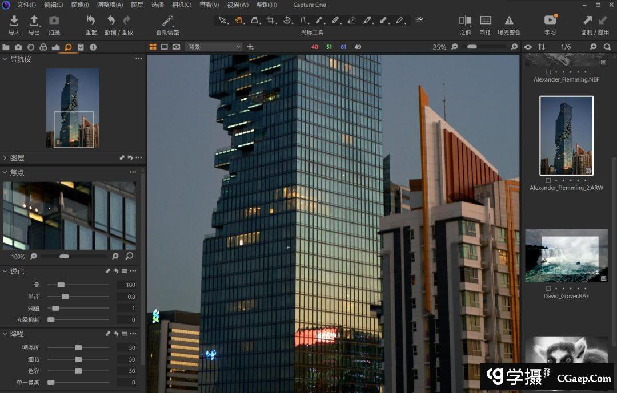Click the Reset (重置) icon in toolbar

91,21
